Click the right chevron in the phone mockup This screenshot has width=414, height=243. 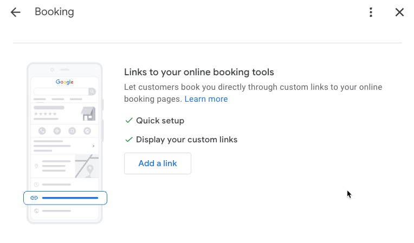point(93,146)
